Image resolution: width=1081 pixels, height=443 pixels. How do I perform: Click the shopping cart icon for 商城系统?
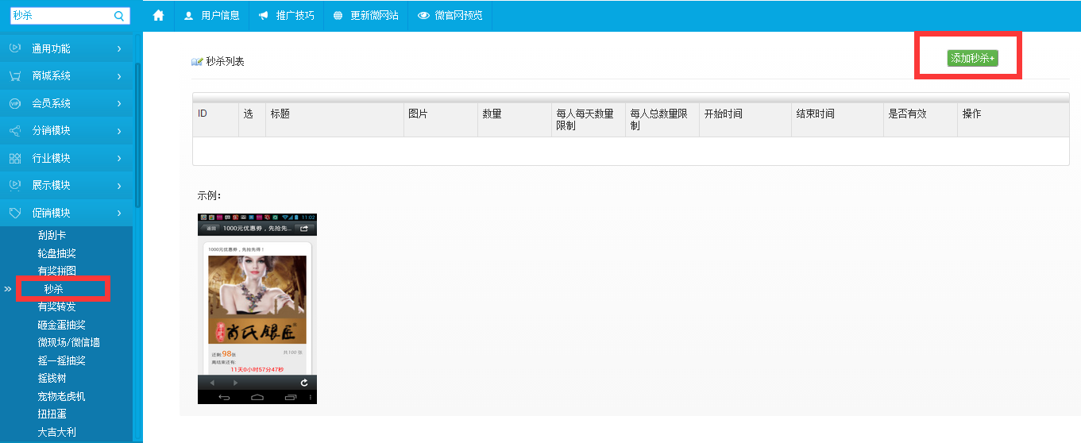(x=15, y=76)
